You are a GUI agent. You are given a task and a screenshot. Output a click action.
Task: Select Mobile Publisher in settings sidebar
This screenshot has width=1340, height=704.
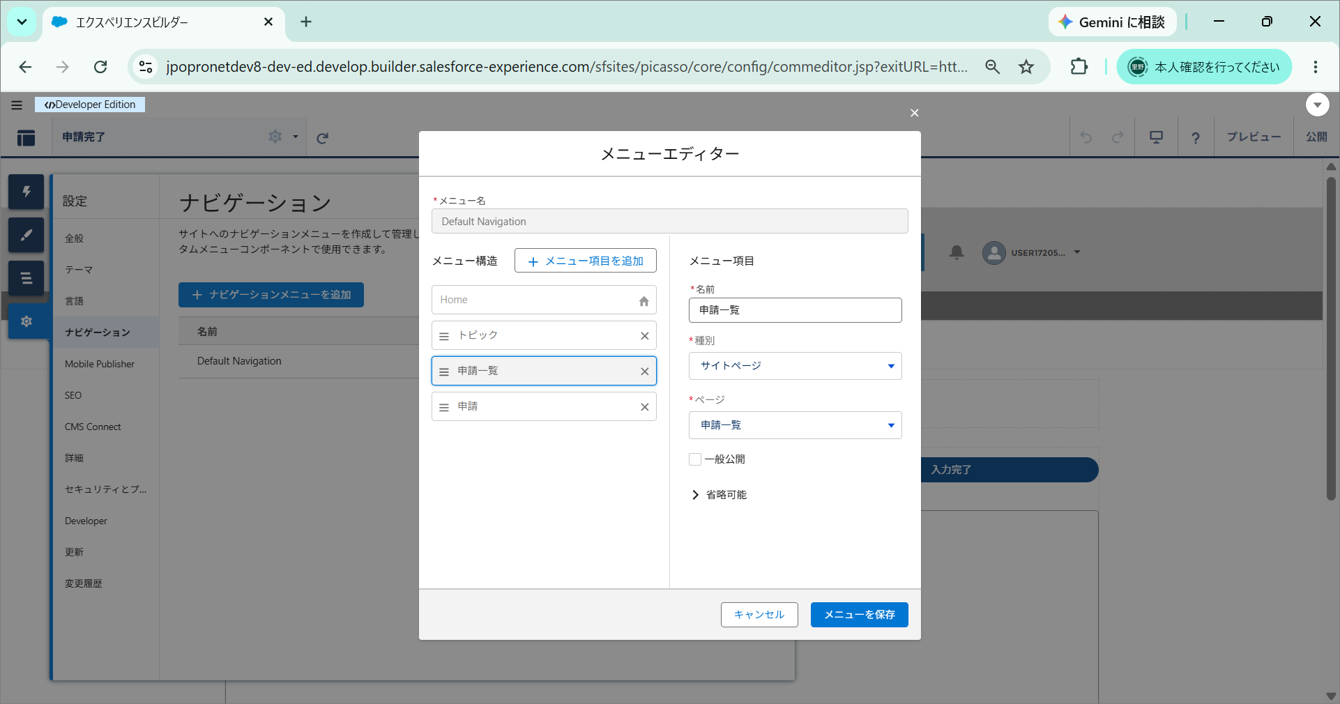(x=100, y=364)
